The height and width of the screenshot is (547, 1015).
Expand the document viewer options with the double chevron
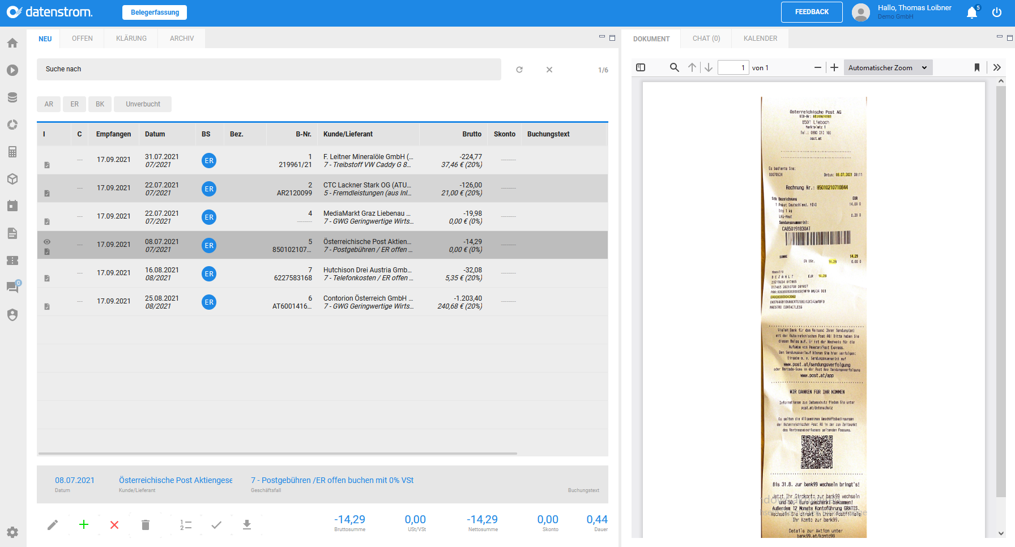997,67
